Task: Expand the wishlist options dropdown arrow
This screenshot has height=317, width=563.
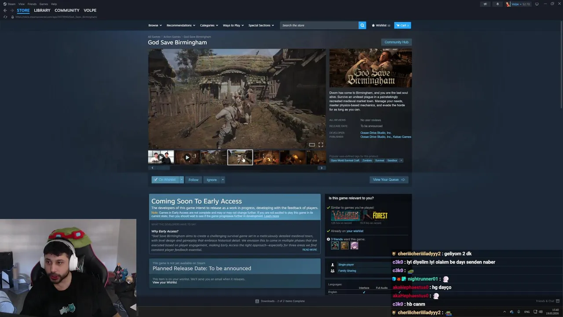Action: pyautogui.click(x=181, y=180)
